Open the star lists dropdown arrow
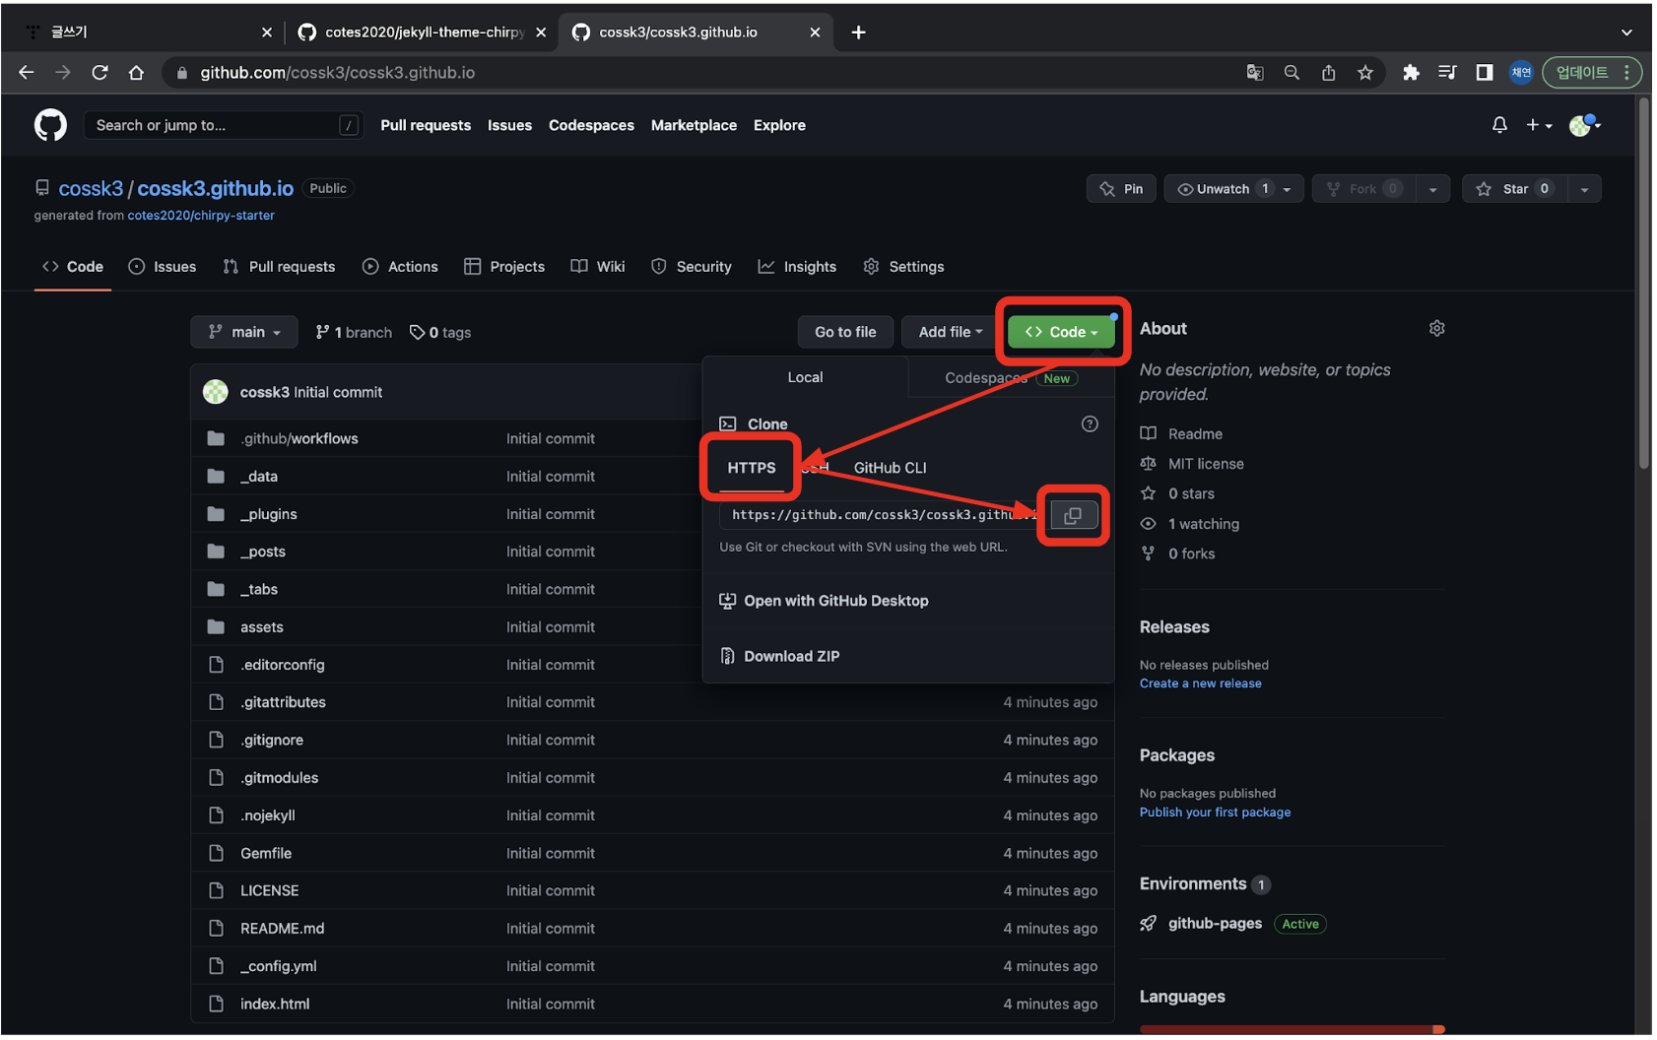 point(1584,189)
